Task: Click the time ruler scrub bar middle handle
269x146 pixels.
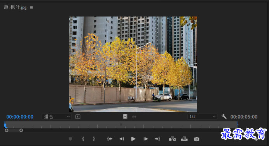Action: (121, 124)
